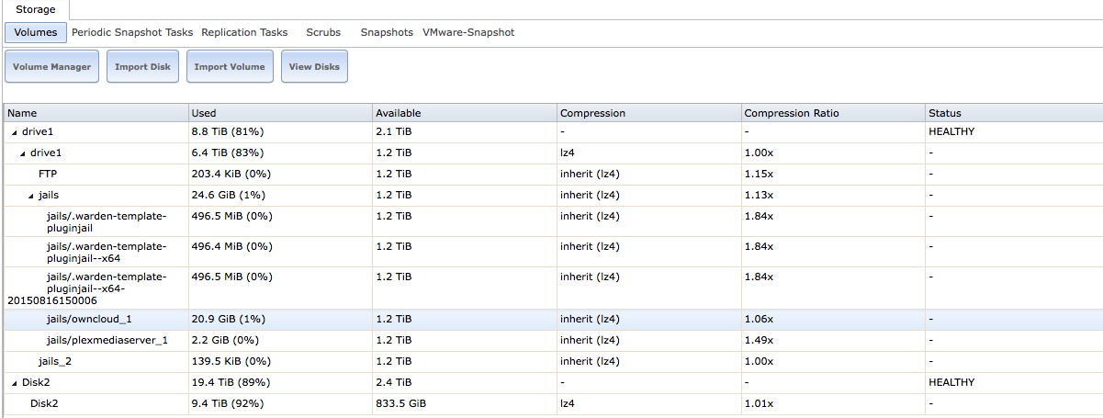Click the Import Disk button
Image resolution: width=1103 pixels, height=418 pixels.
(x=142, y=67)
